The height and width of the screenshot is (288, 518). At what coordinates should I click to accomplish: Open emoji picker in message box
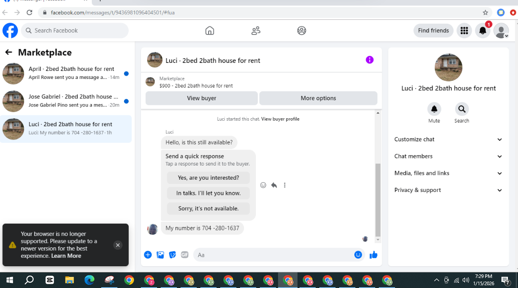coord(358,254)
